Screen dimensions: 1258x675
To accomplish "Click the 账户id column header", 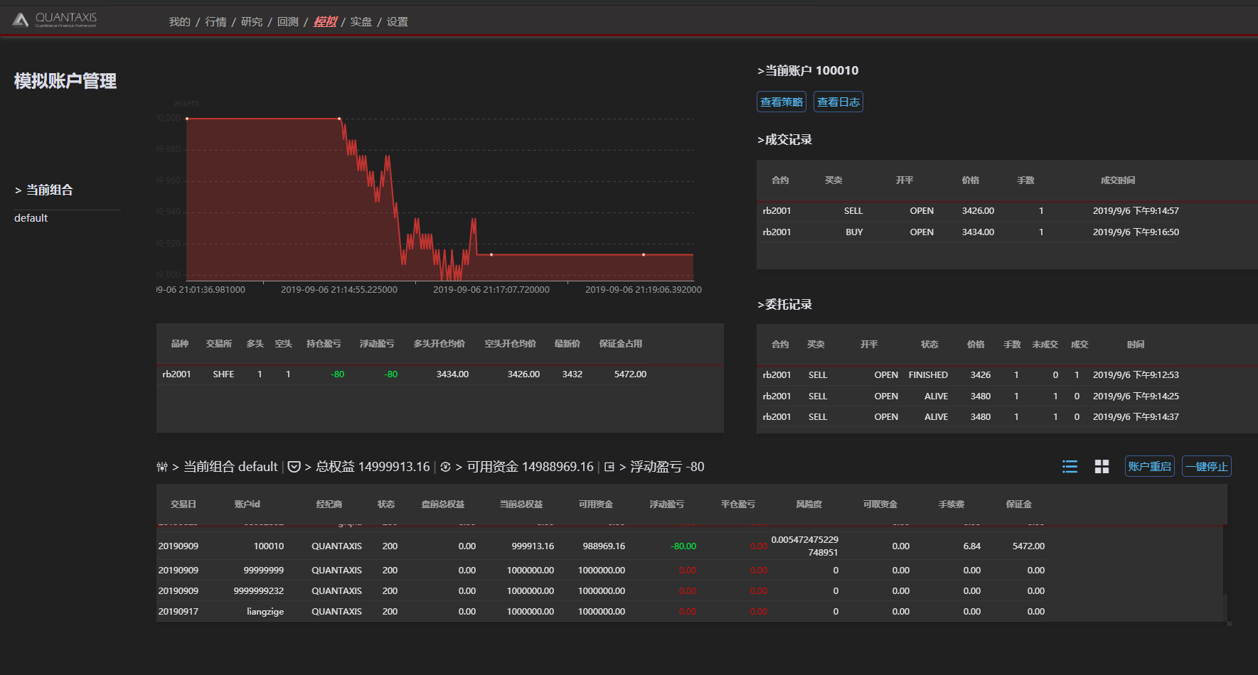I will pos(247,504).
